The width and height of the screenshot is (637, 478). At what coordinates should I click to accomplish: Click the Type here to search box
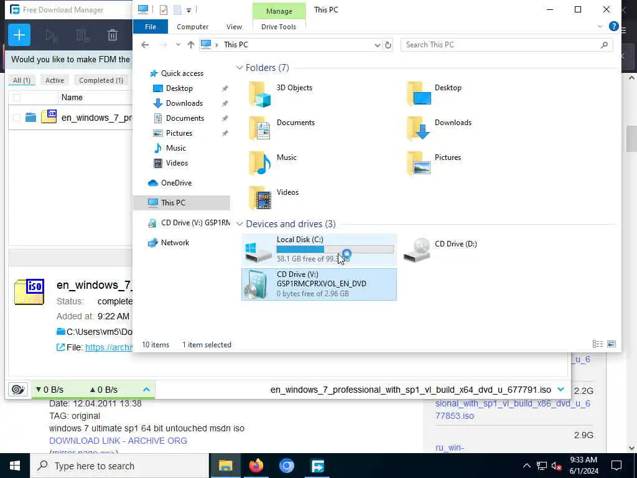click(119, 466)
